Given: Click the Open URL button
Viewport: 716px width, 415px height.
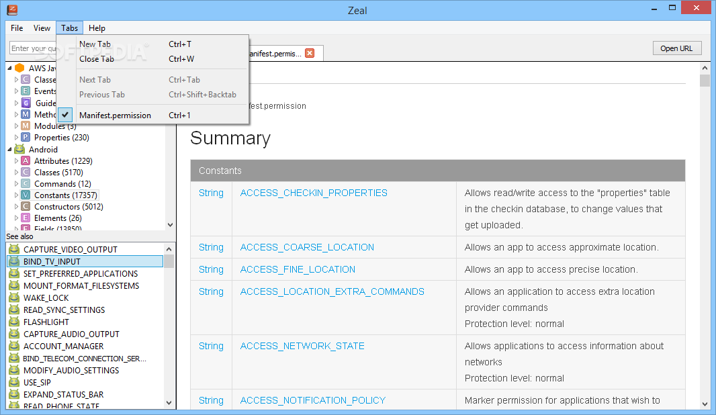Looking at the screenshot, I should pos(676,48).
